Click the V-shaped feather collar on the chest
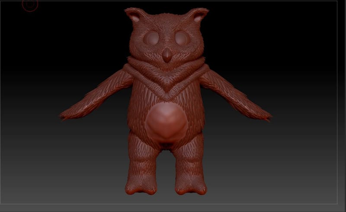346x212 pixels. tap(167, 78)
